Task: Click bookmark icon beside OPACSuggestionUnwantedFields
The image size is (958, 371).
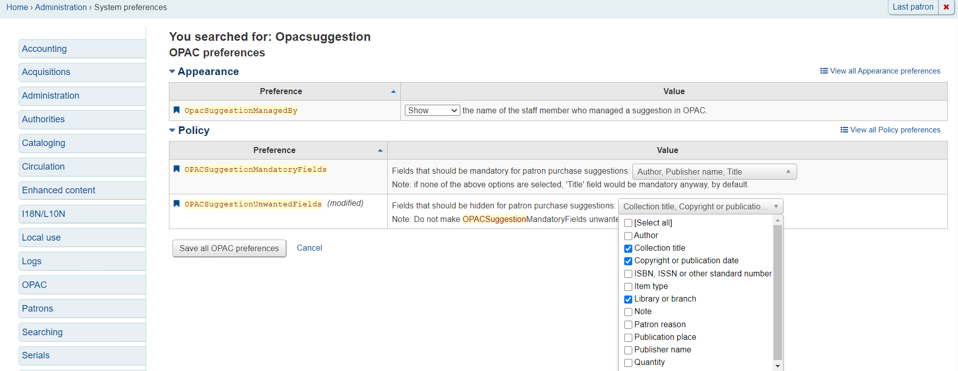Action: (176, 203)
